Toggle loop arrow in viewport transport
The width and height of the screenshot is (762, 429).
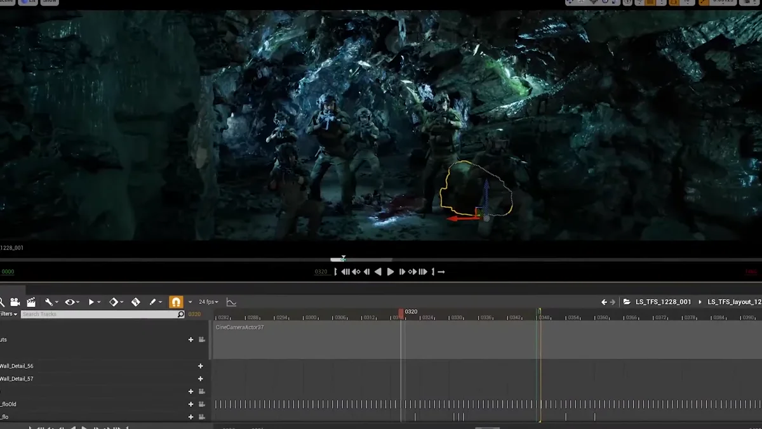pyautogui.click(x=441, y=272)
